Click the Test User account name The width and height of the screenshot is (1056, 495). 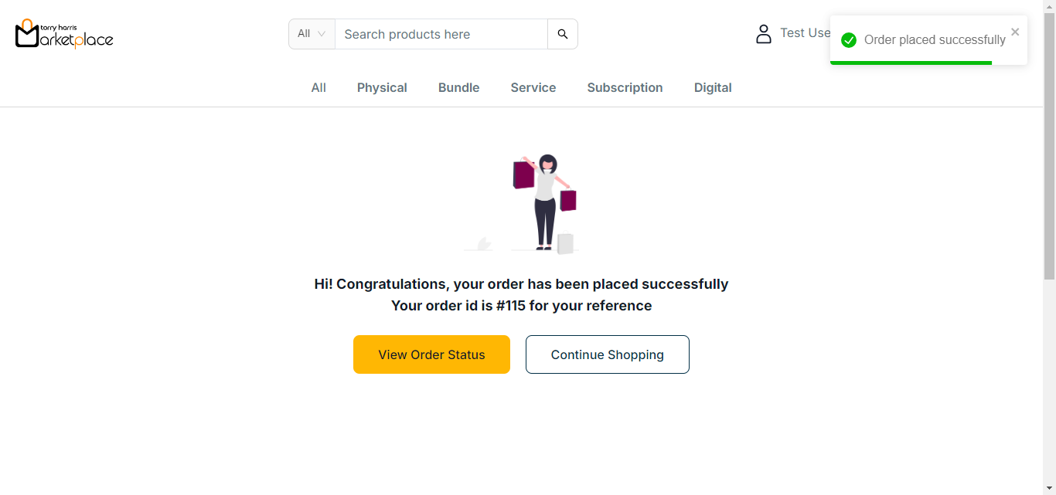pyautogui.click(x=804, y=33)
